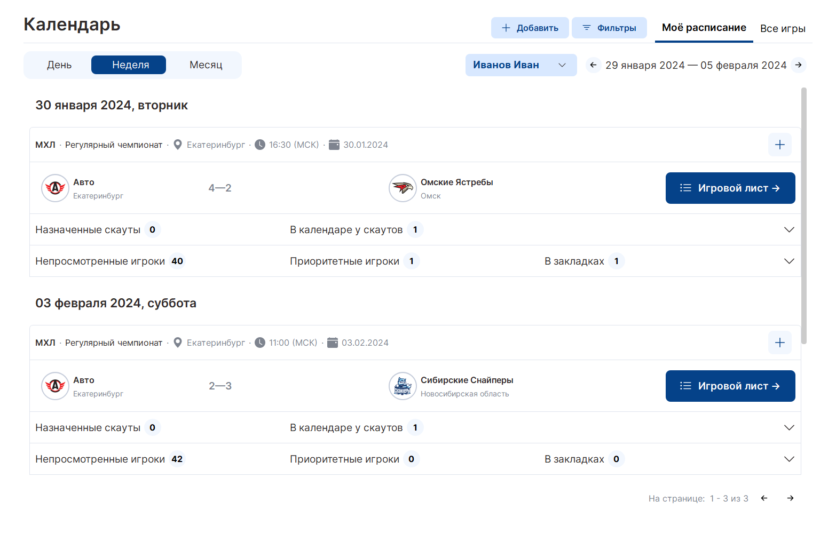Viewport: 836px width, 533px height.
Task: Click Непросмотренные игроки with count 42
Action: 109,459
